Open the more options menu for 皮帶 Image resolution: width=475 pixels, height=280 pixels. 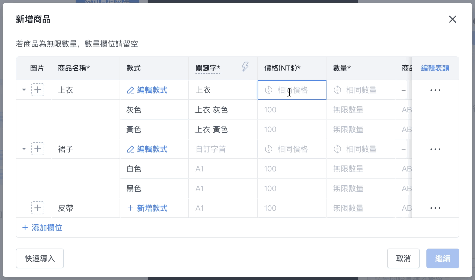(x=435, y=208)
